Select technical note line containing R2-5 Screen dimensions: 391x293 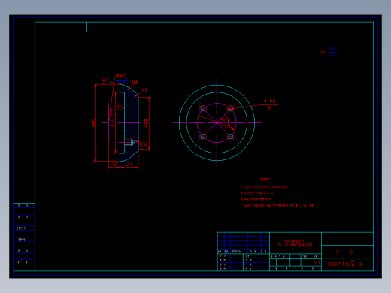coord(256,194)
